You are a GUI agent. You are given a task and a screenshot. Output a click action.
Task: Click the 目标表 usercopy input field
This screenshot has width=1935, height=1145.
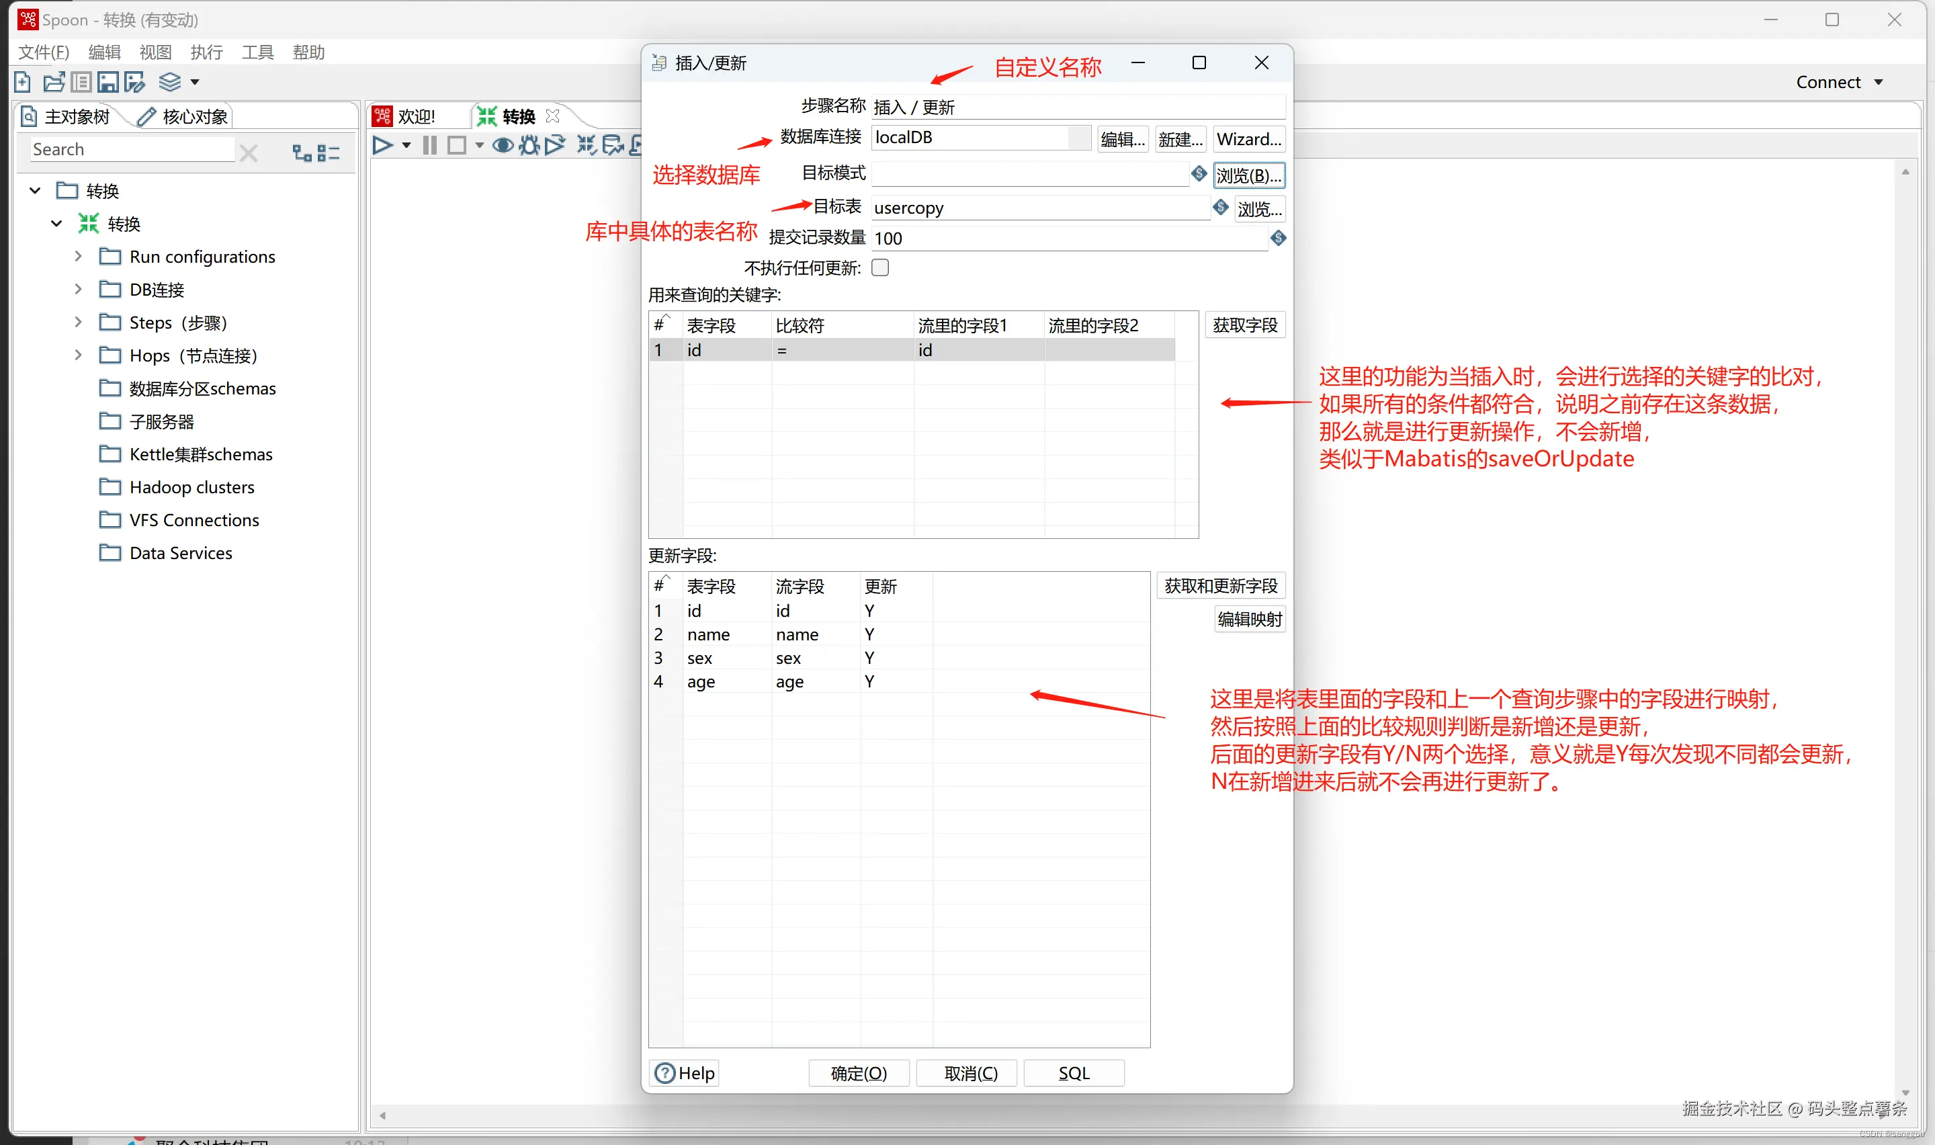click(1039, 208)
